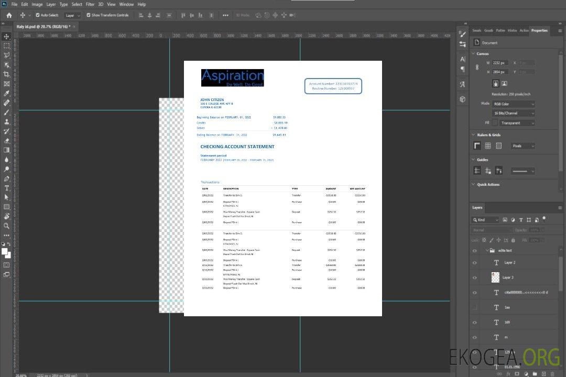The width and height of the screenshot is (566, 377).
Task: Select the Dodge tool
Action: point(6,169)
